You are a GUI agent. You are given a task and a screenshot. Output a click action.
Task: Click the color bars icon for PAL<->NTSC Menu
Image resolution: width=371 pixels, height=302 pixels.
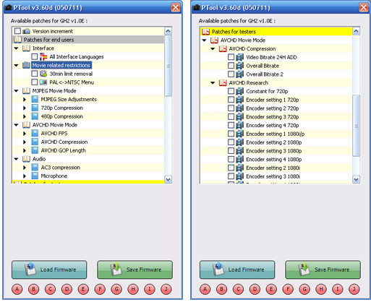click(x=43, y=82)
